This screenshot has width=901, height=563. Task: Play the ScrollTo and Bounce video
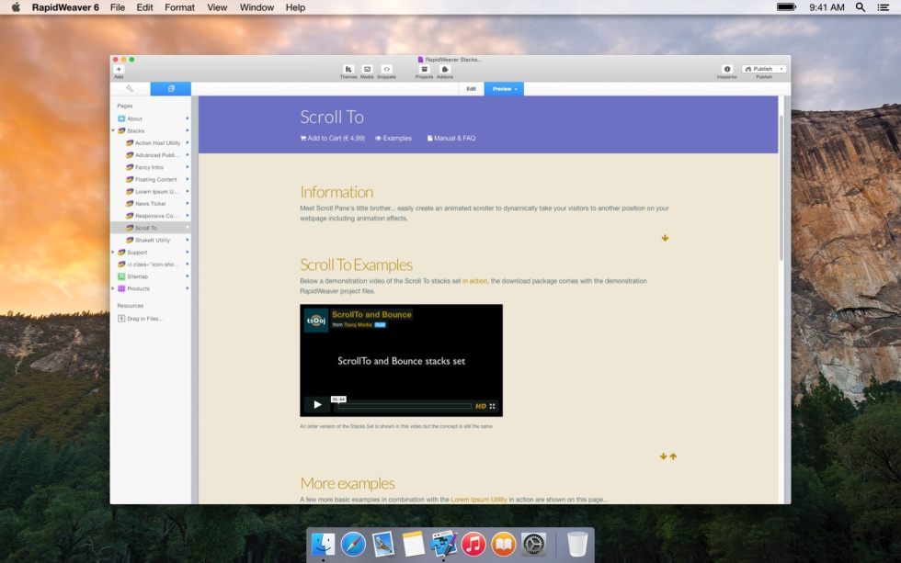coord(317,405)
